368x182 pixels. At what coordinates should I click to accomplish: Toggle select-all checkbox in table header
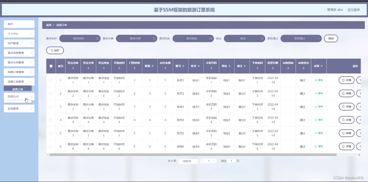[51, 66]
